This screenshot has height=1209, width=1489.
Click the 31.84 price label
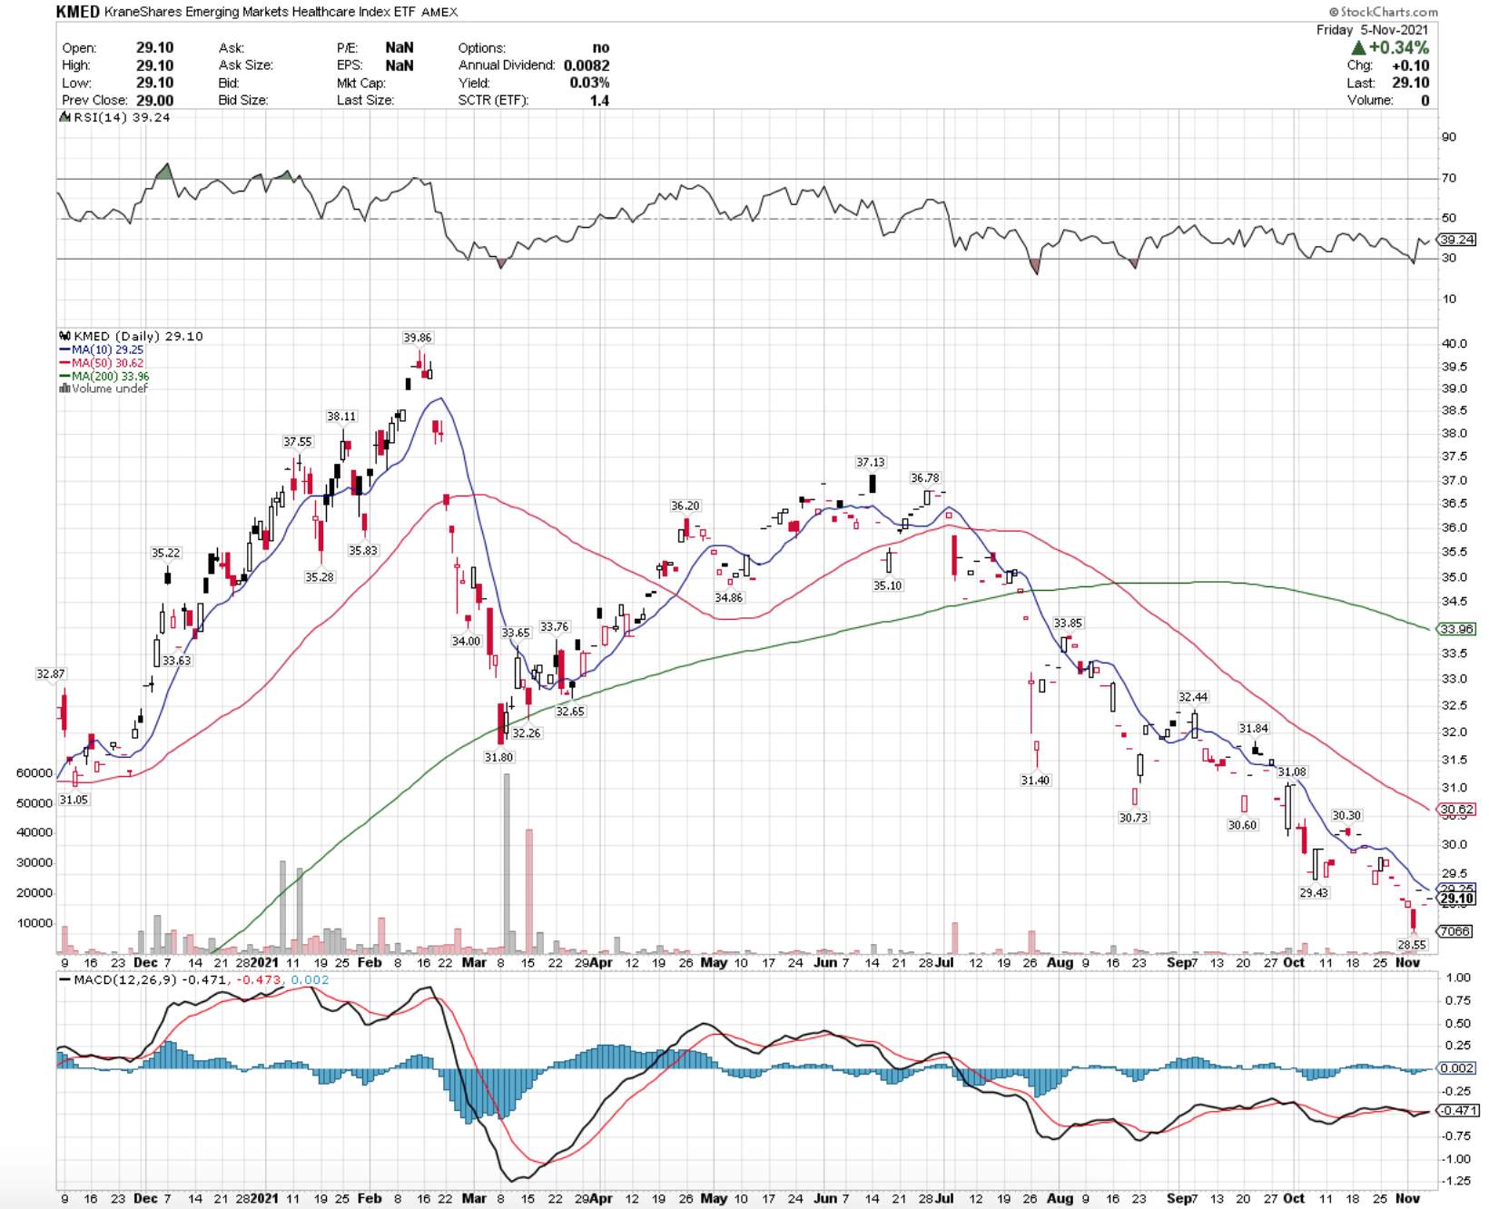pyautogui.click(x=1254, y=728)
